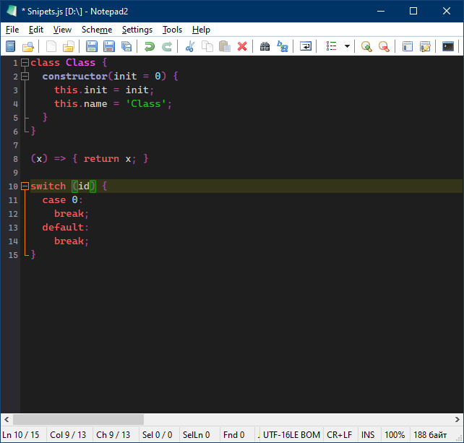Open a file using the folder toolbar icon
The image size is (464, 443).
[x=28, y=46]
